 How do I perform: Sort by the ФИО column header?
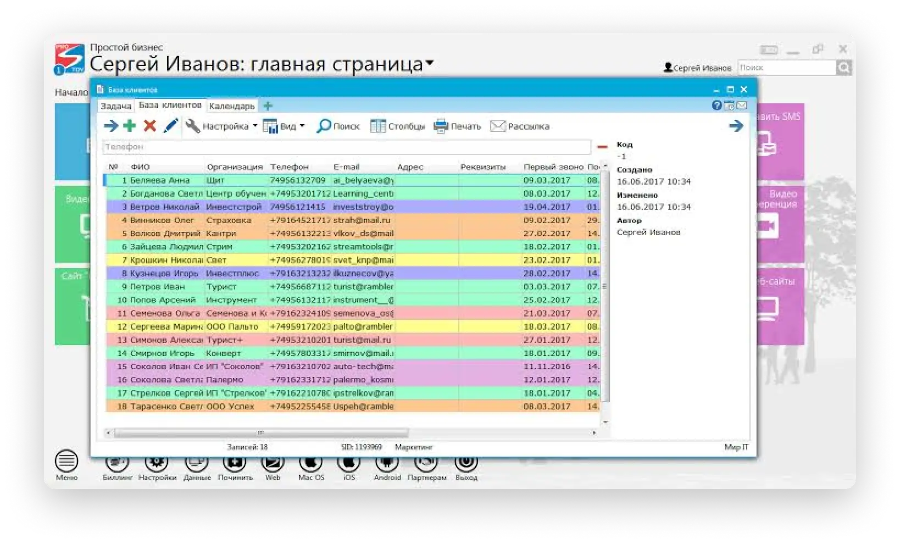pyautogui.click(x=140, y=167)
